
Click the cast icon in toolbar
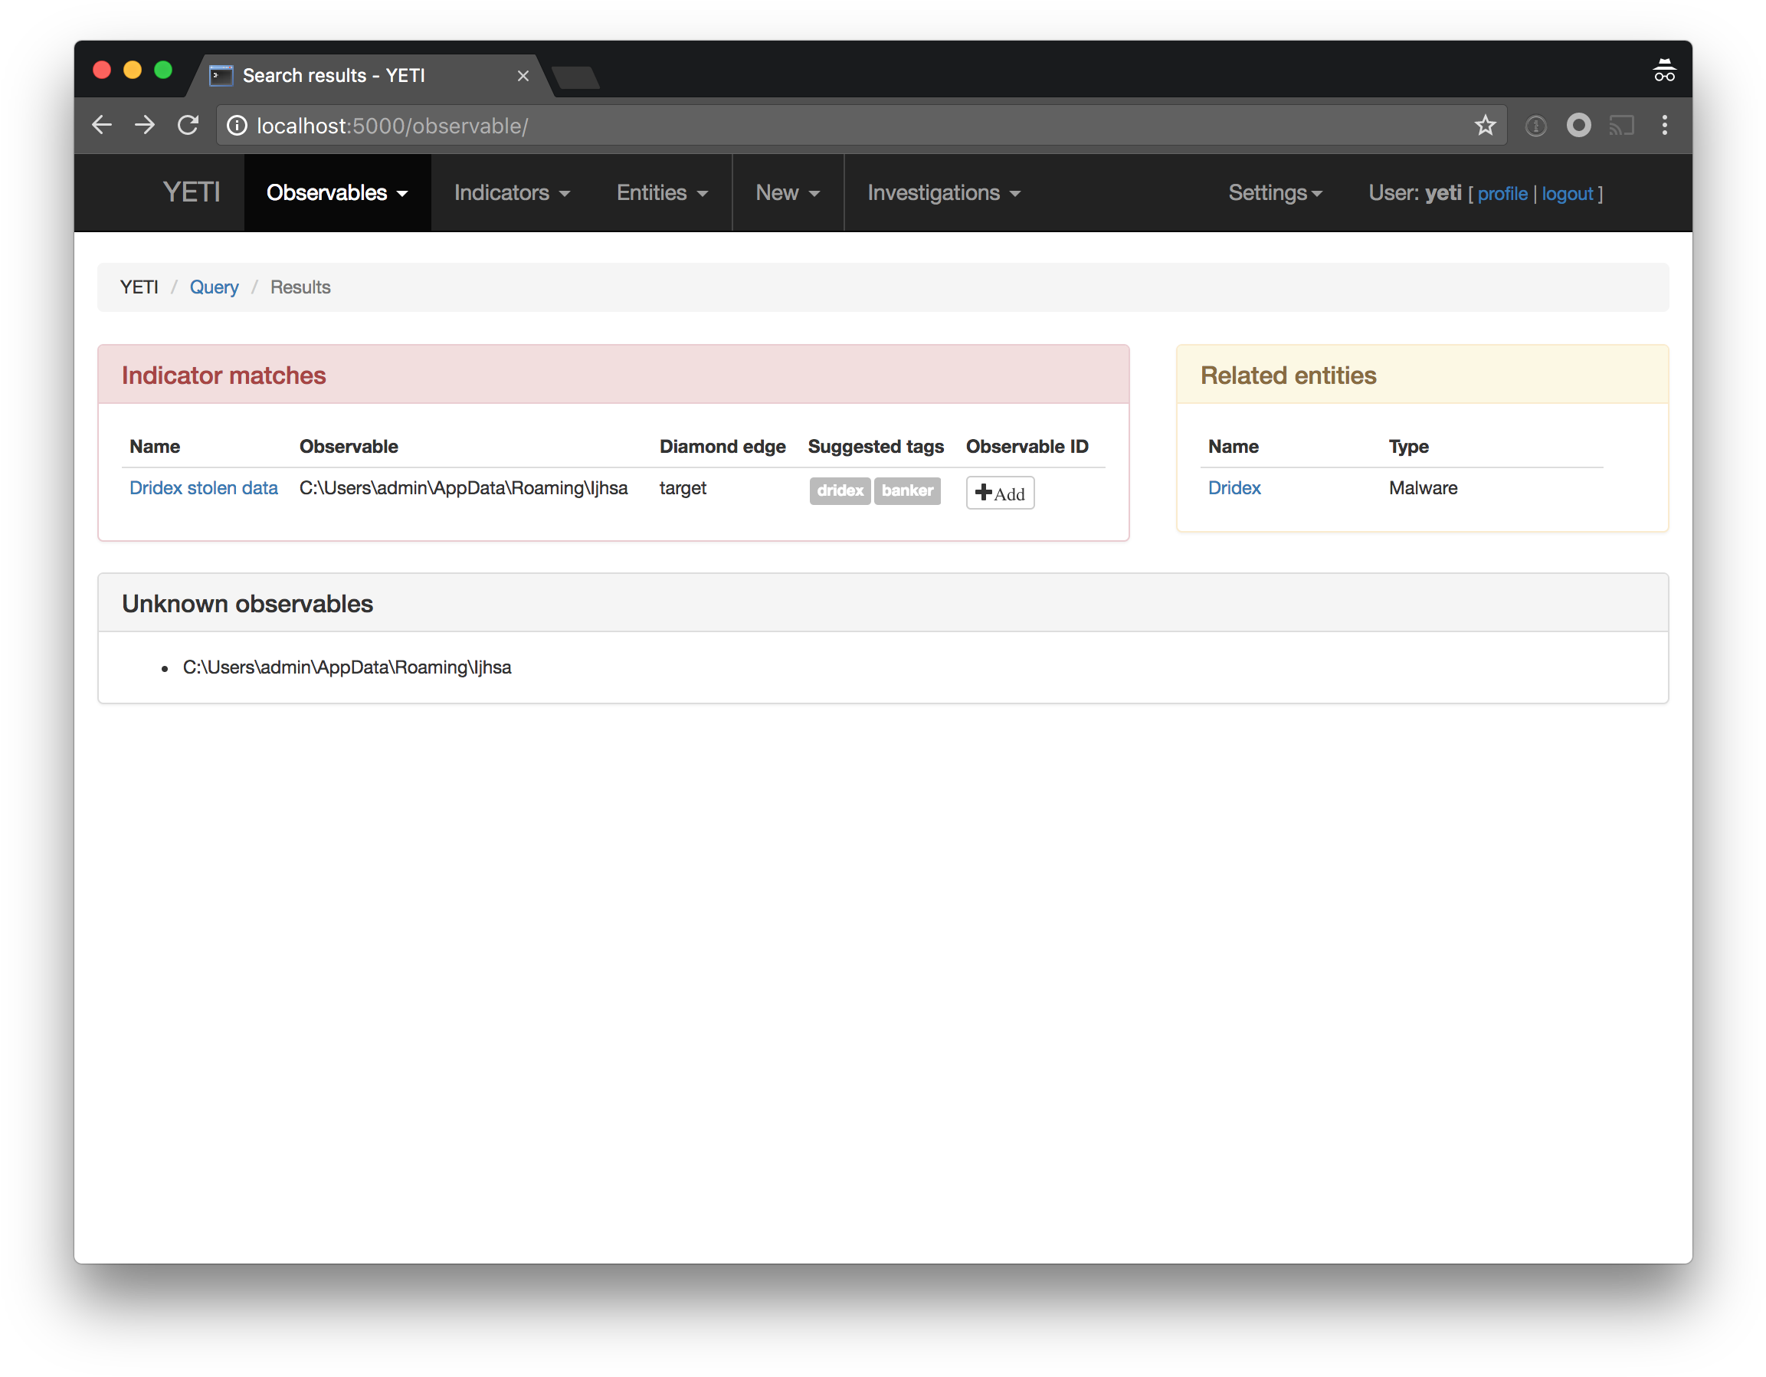point(1621,126)
